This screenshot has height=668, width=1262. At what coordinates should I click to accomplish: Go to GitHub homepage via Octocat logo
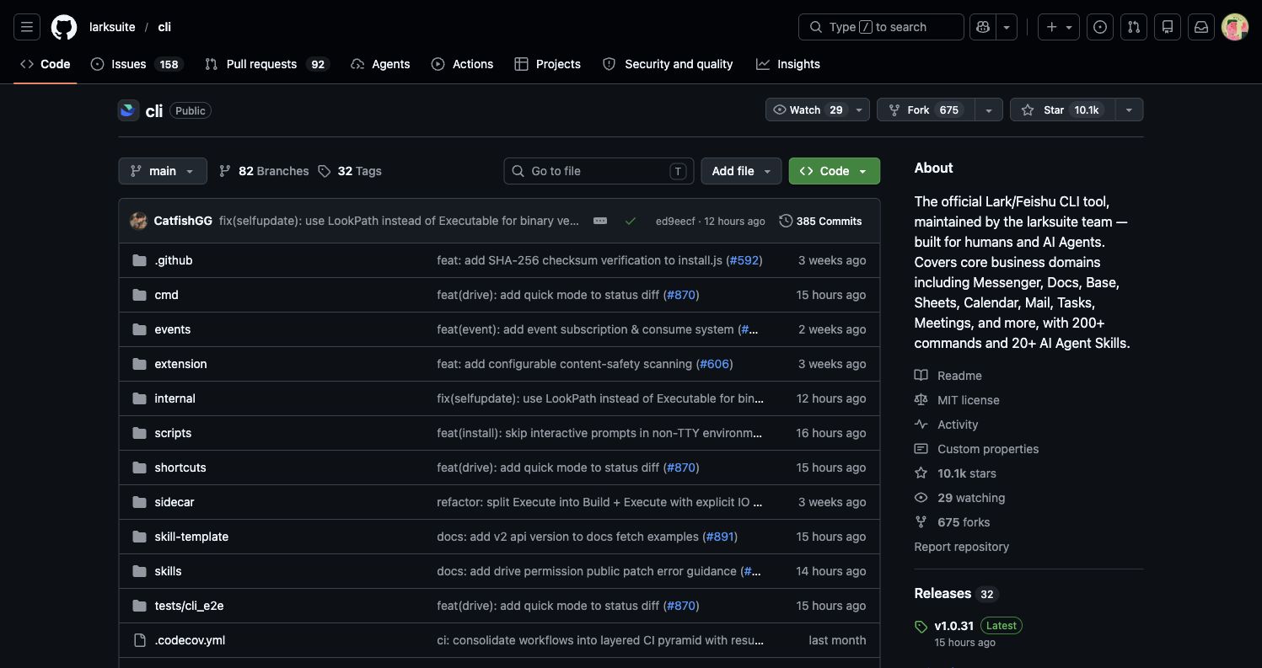64,27
